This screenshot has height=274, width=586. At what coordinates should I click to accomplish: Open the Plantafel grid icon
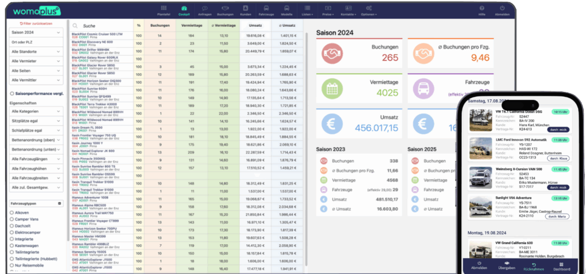(164, 8)
